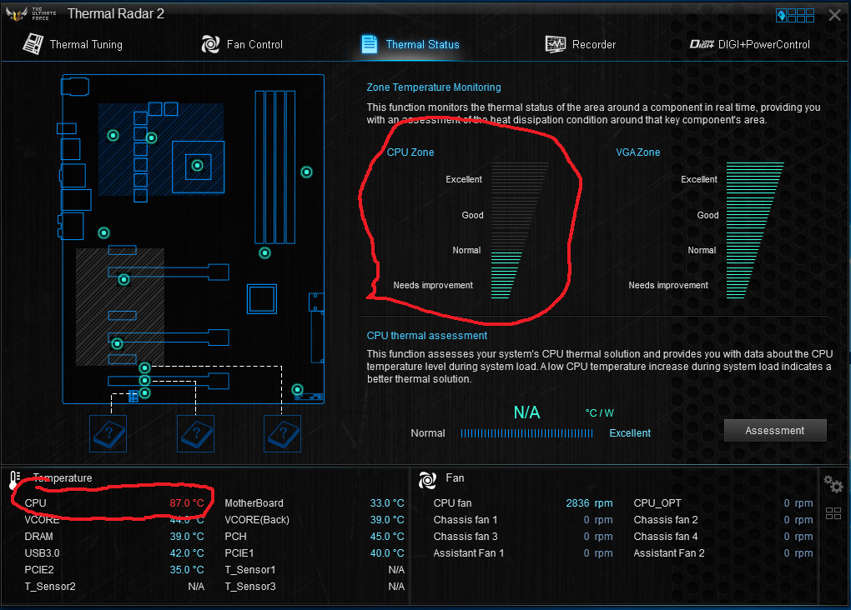Screen dimensions: 851x610
Task: Click the Zone Temperature Monitoring heading
Action: [x=434, y=87]
